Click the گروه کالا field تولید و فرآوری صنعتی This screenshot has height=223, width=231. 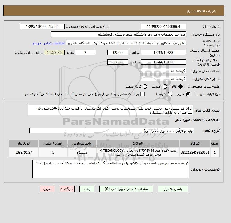tap(112, 131)
